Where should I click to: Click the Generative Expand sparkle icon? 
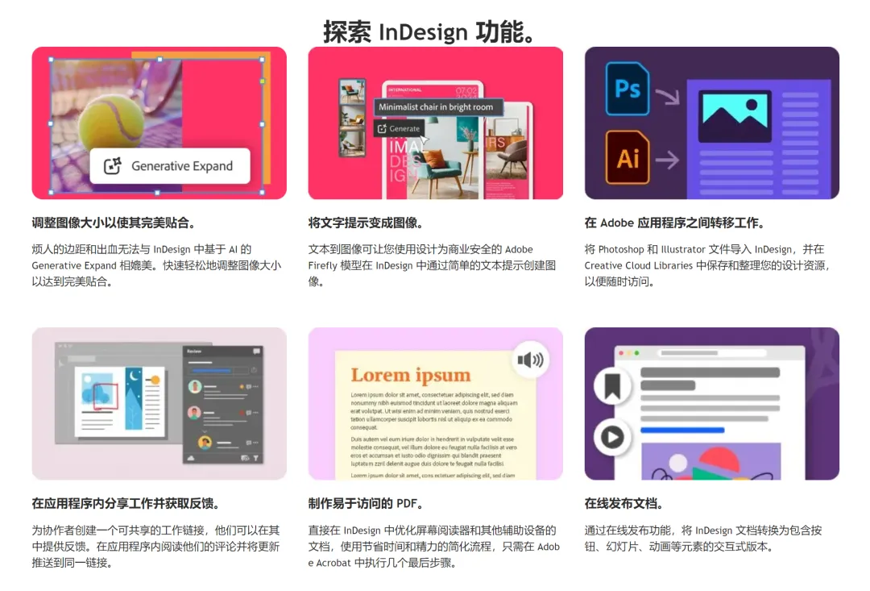113,165
